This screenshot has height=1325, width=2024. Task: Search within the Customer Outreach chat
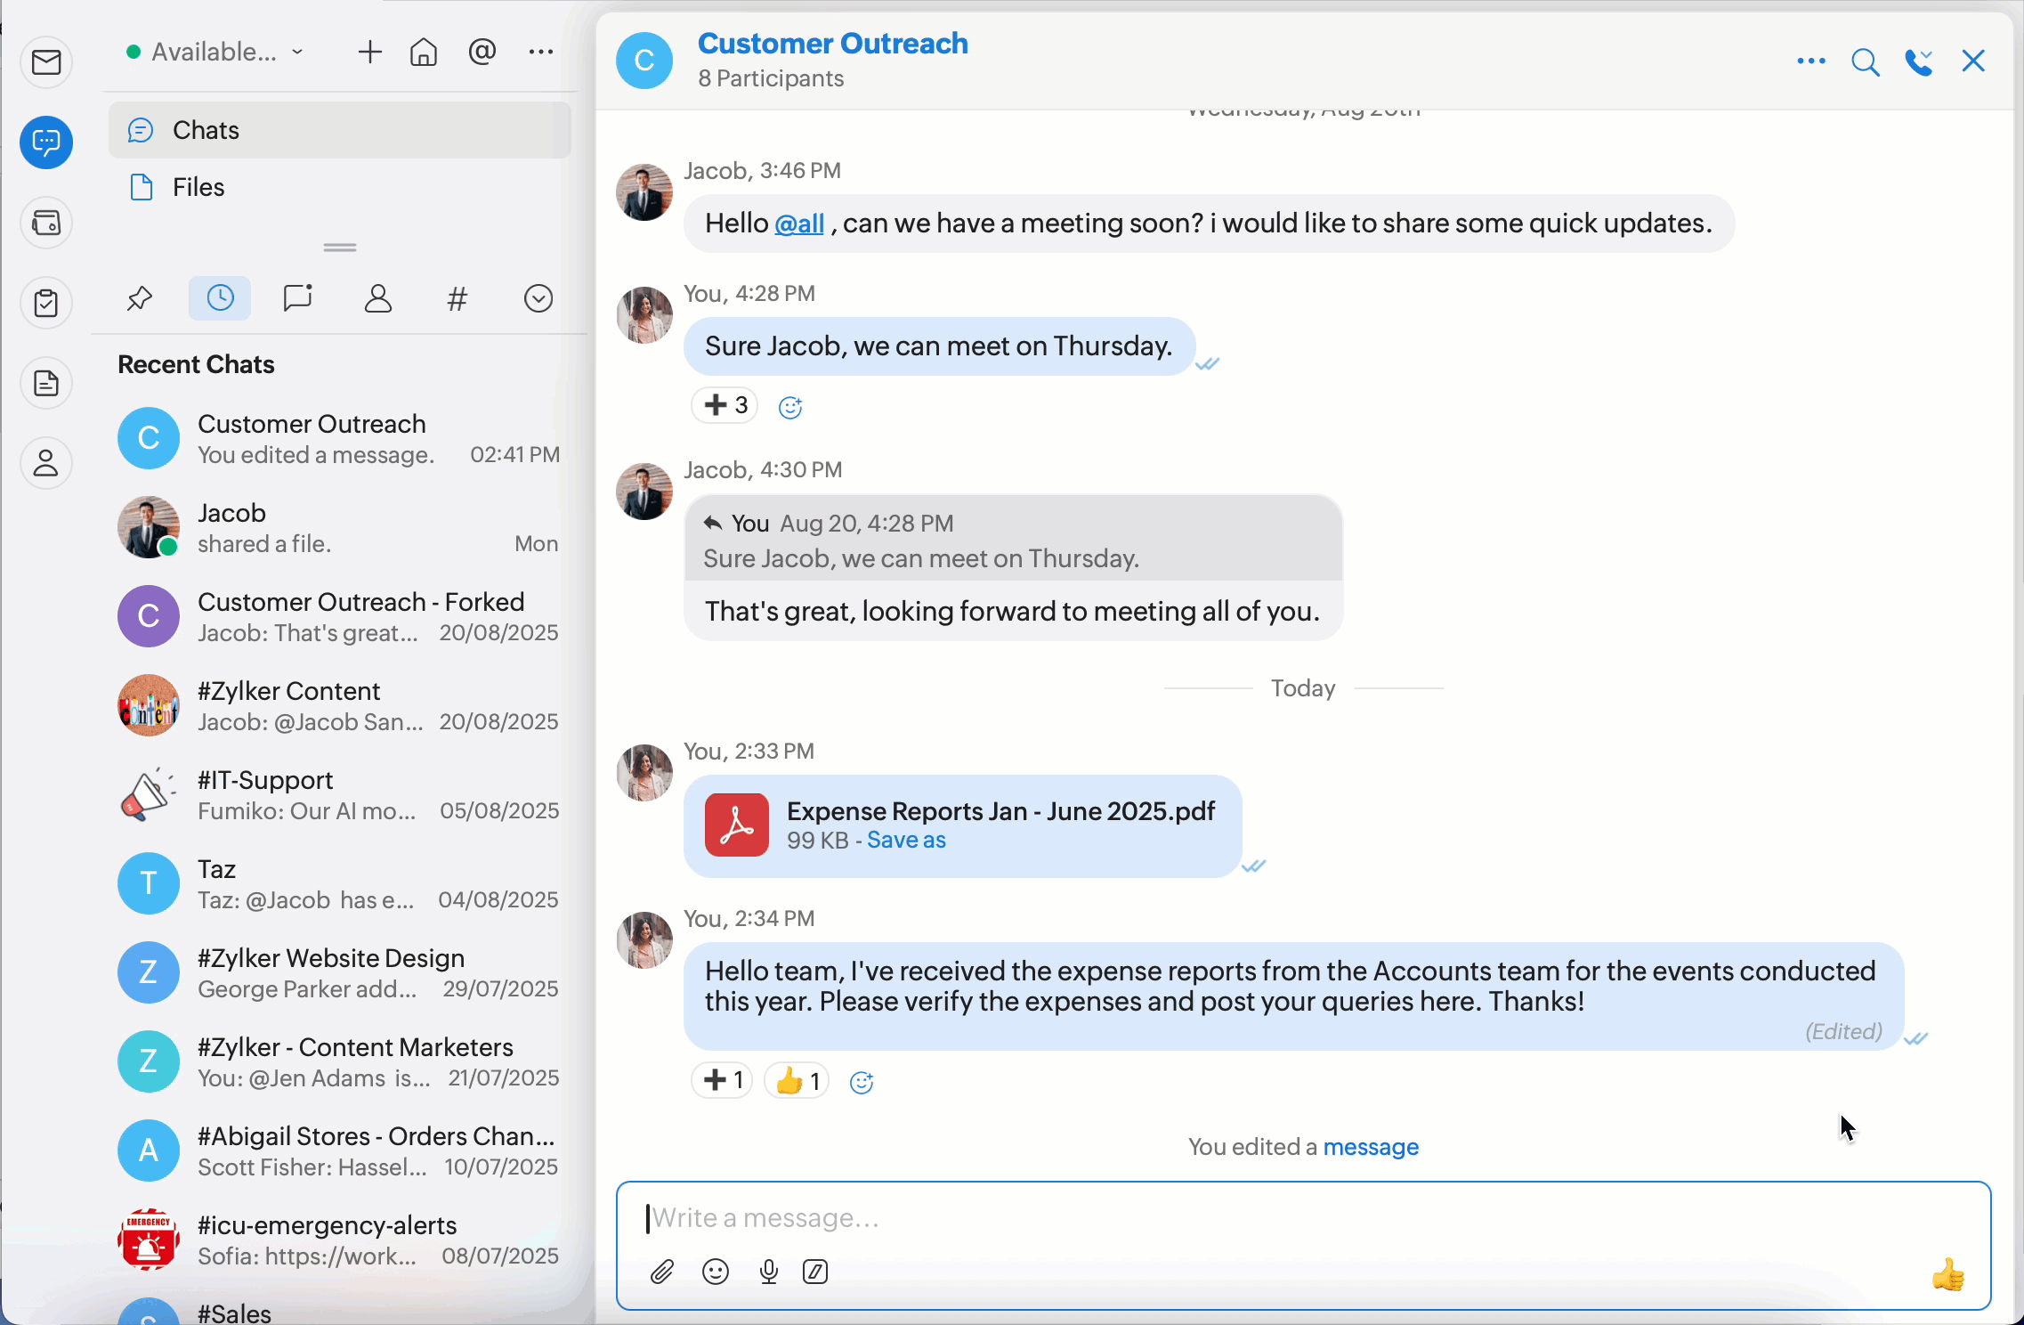point(1865,61)
